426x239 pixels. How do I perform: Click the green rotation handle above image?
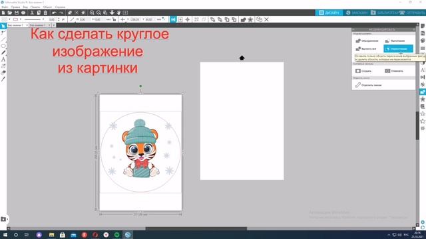click(x=140, y=86)
